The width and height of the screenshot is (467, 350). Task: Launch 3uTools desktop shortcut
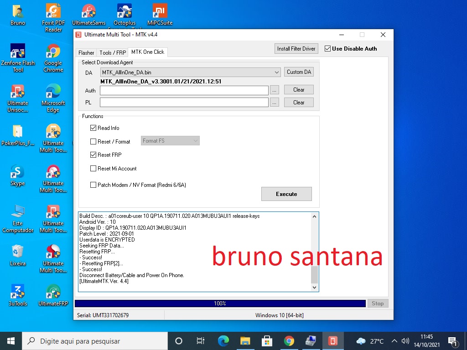[18, 295]
